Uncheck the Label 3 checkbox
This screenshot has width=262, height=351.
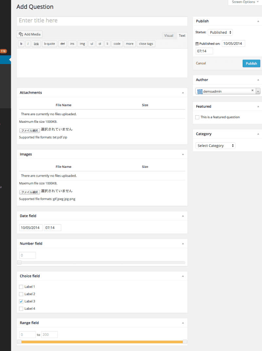tap(21, 301)
